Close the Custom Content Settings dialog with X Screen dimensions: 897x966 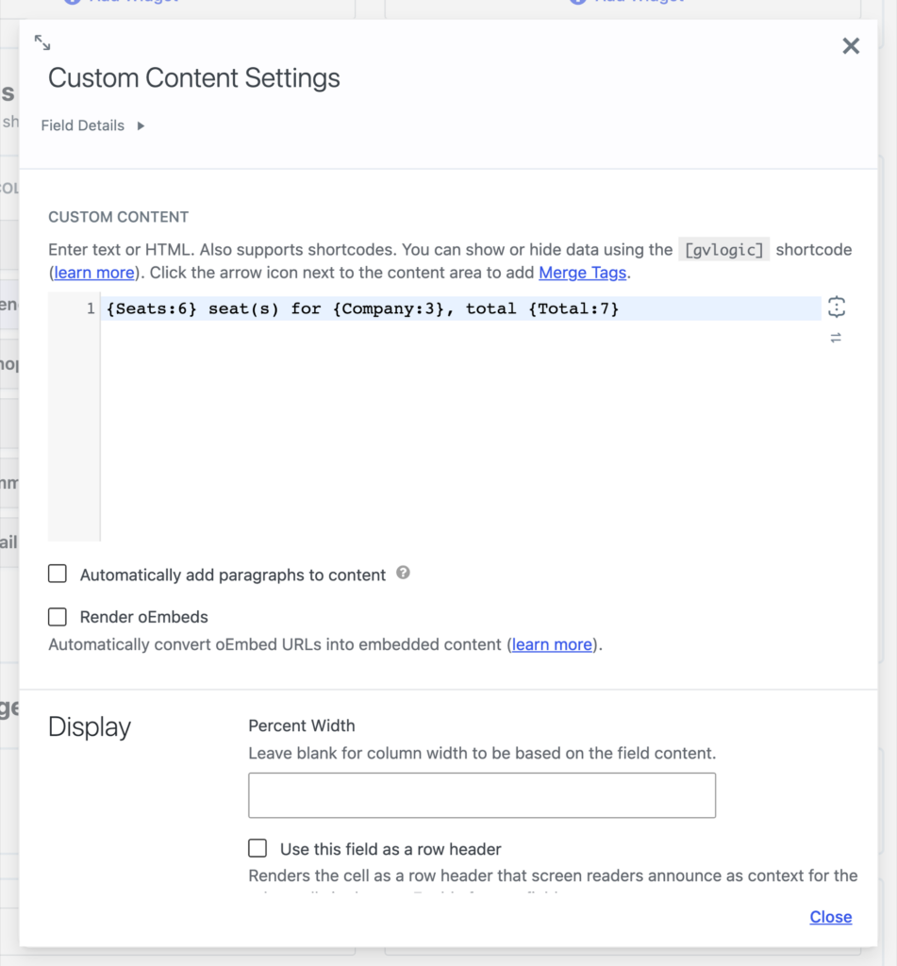[x=851, y=45]
